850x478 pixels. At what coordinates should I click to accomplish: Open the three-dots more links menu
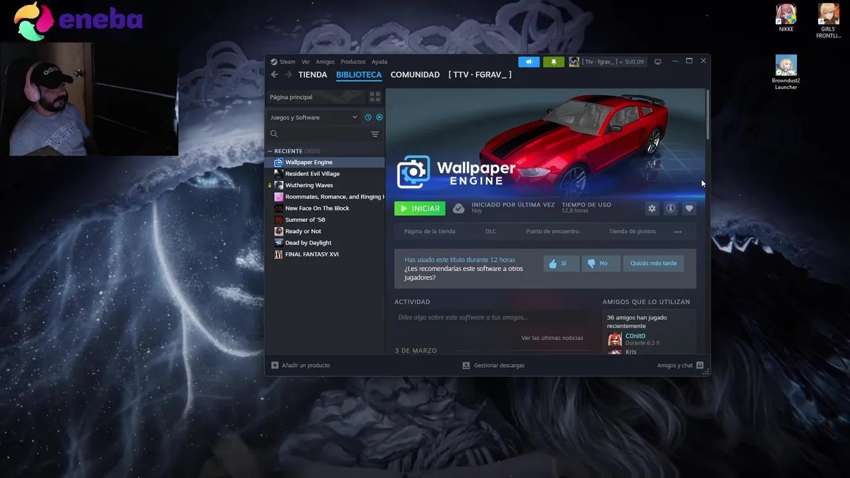click(677, 232)
